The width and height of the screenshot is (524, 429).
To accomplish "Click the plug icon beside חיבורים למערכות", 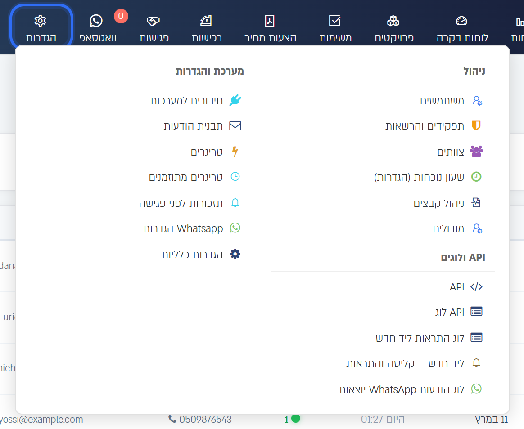I will coord(235,100).
